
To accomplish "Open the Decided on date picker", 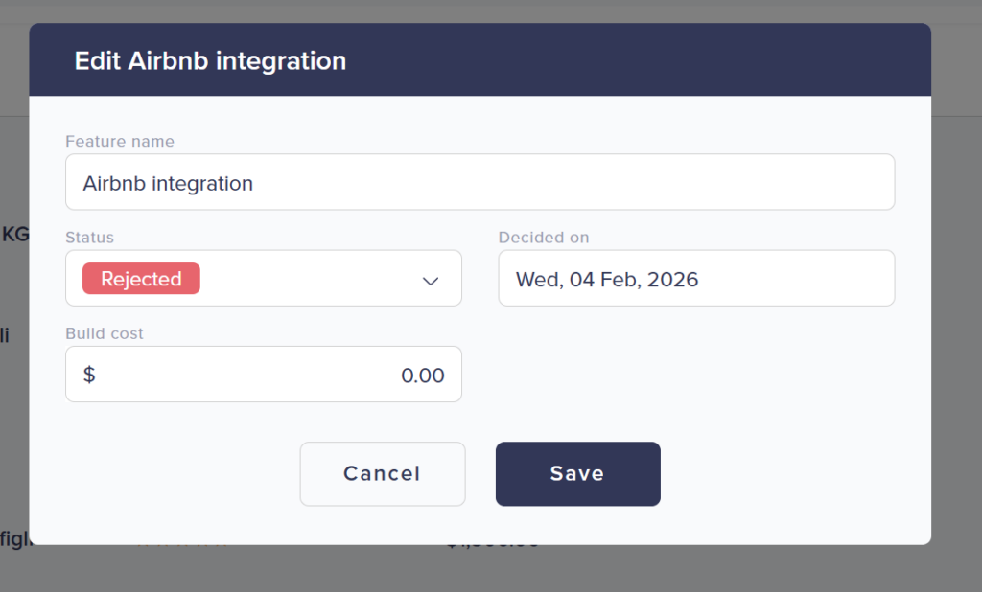I will pos(696,279).
